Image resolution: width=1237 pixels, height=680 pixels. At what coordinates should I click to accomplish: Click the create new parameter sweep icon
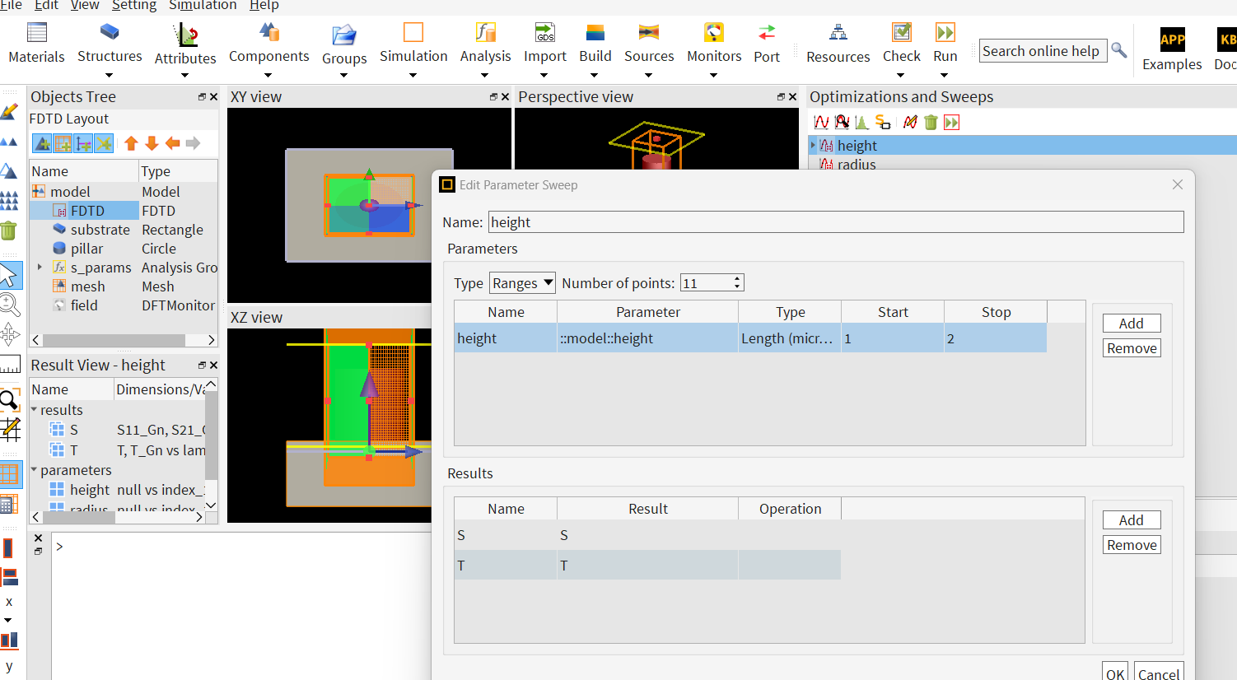(821, 123)
